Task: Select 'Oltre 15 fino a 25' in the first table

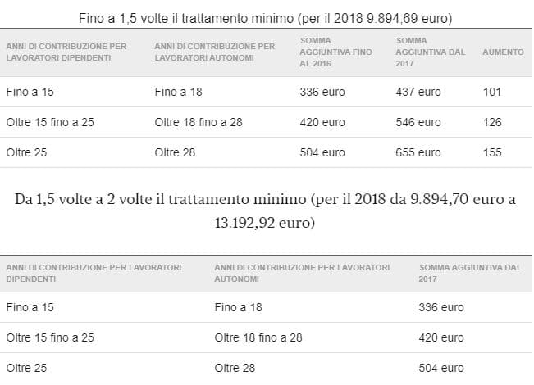Action: pos(50,122)
